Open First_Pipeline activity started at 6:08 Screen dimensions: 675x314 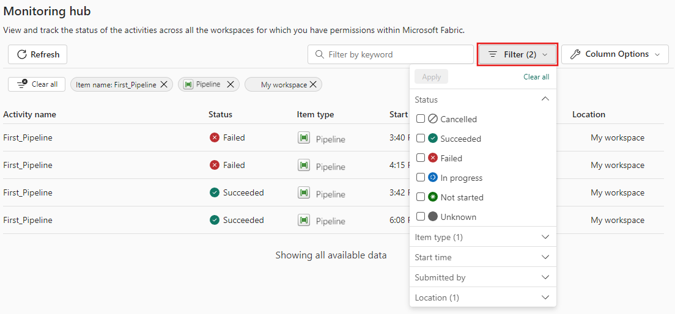click(28, 221)
